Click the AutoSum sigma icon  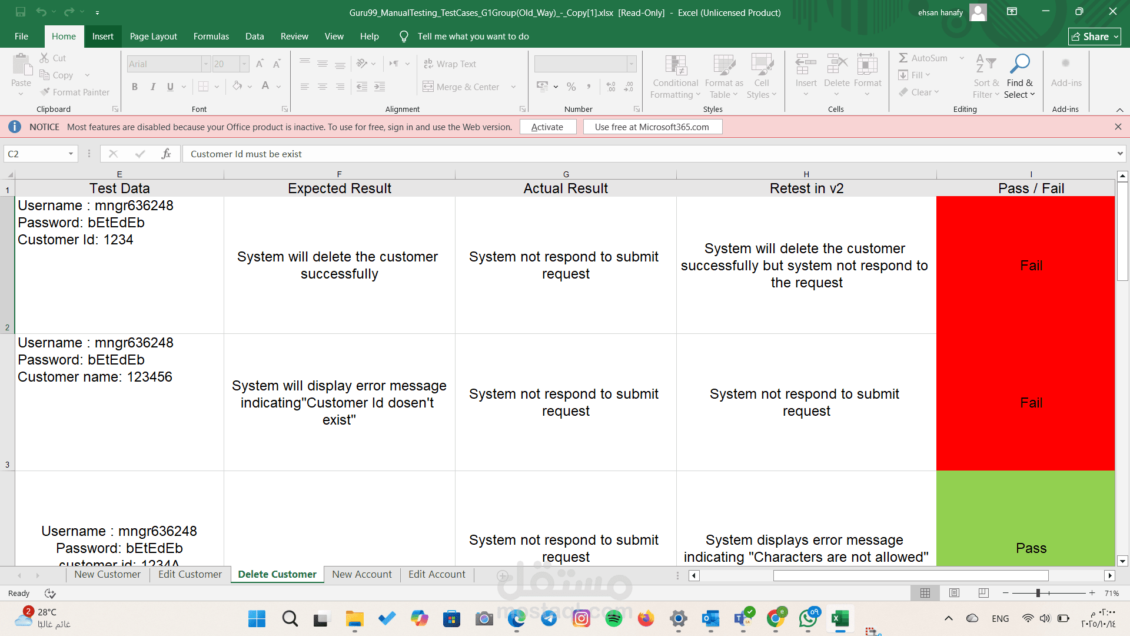[x=903, y=58]
